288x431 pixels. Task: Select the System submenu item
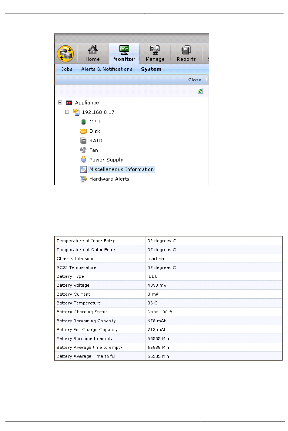click(151, 69)
